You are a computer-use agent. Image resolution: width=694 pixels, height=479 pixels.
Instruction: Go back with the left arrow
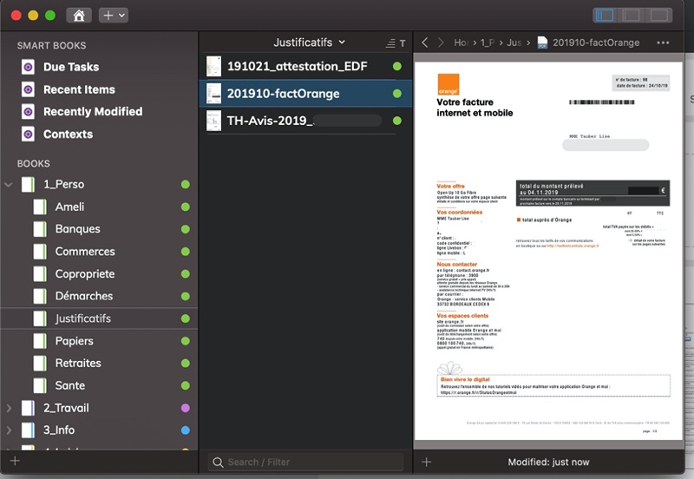425,43
